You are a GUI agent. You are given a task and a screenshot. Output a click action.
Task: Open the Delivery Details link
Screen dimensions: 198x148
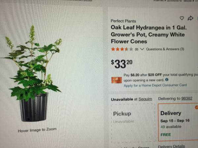[172, 146]
